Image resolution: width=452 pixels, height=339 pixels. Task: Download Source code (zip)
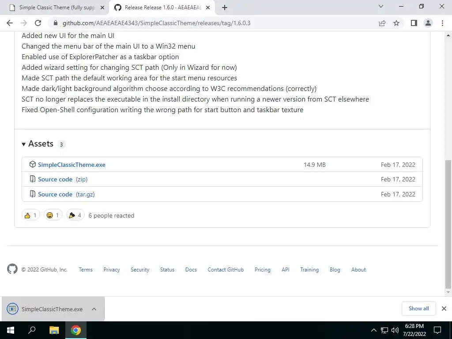(x=63, y=179)
